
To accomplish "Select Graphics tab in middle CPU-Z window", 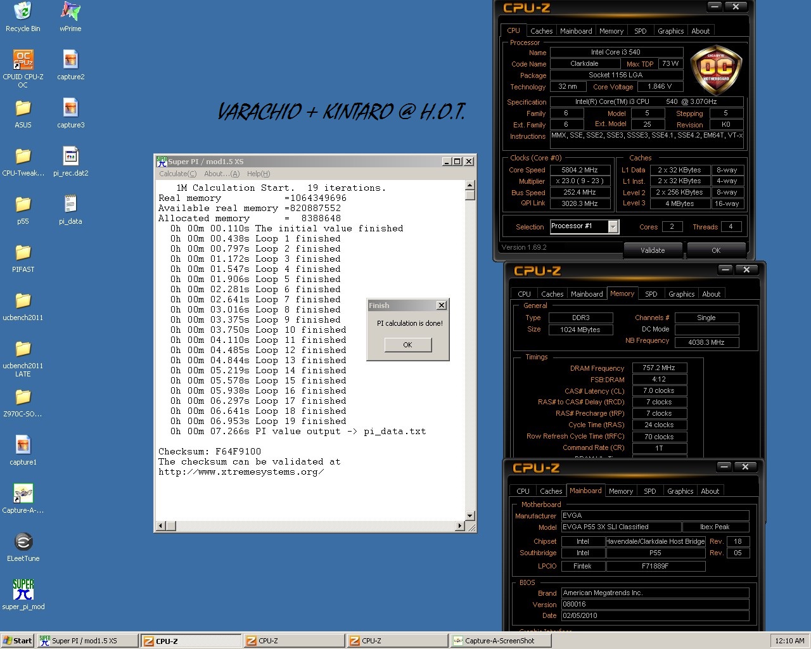I will click(x=681, y=294).
